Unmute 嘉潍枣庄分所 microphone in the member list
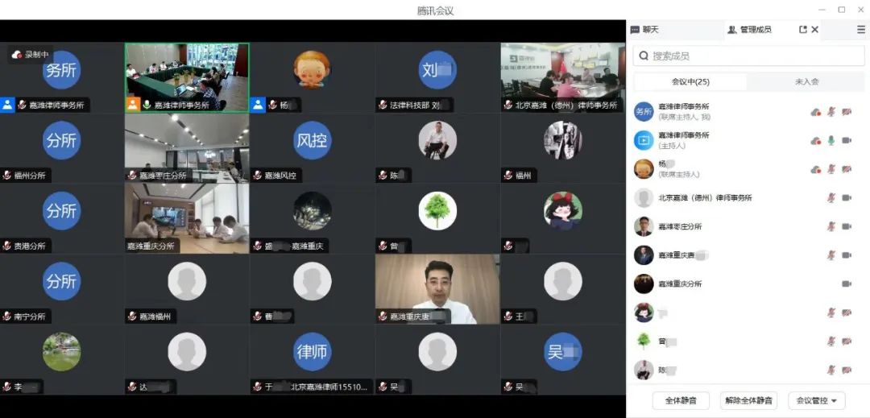 pos(831,227)
